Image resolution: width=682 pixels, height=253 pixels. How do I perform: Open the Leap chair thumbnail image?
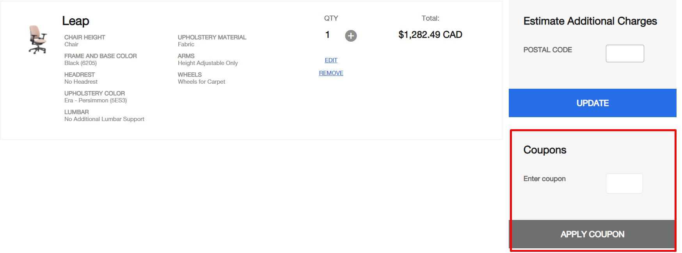(37, 39)
